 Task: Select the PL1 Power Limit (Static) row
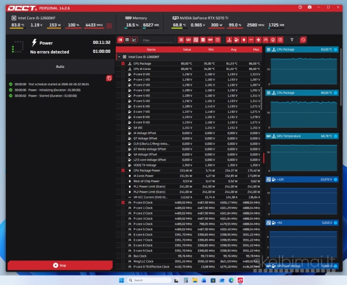(189, 187)
